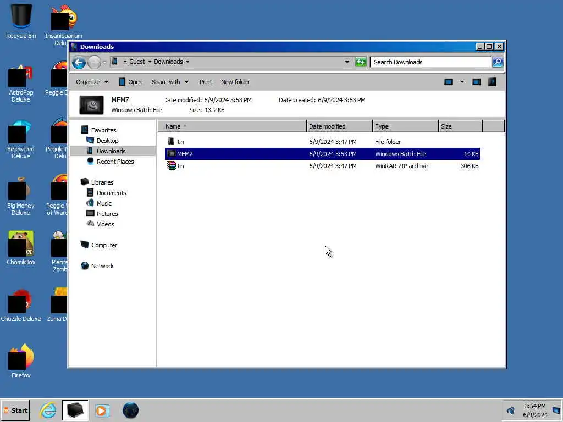This screenshot has height=422, width=563.
Task: Select Network in the navigation pane
Action: click(102, 266)
